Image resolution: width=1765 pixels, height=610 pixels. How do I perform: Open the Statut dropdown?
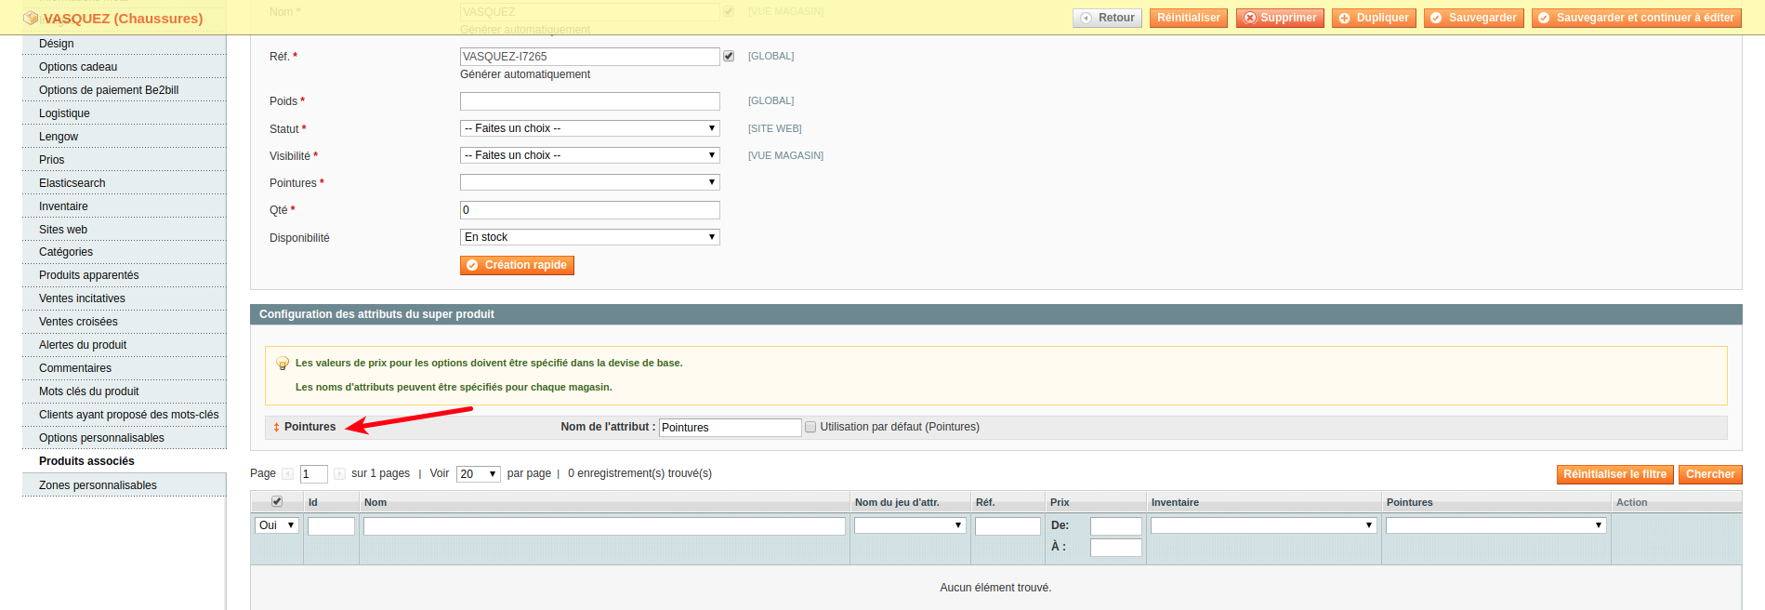[x=589, y=128]
